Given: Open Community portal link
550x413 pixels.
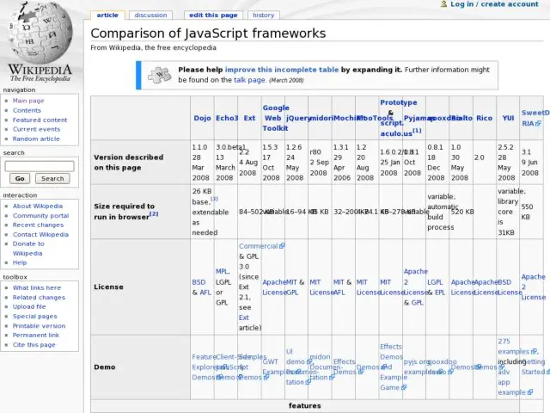Looking at the screenshot, I should pyautogui.click(x=40, y=216).
